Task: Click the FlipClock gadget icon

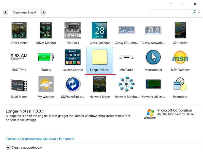Action: pyautogui.click(x=73, y=30)
